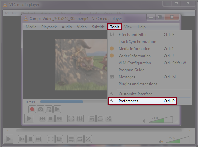
Task: Click the VLC cone icon in background title bar
Action: [x=5, y=5]
